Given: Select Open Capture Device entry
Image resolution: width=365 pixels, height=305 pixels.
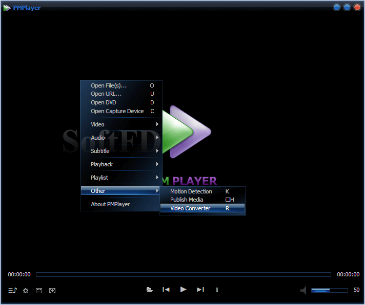Looking at the screenshot, I should tap(121, 111).
